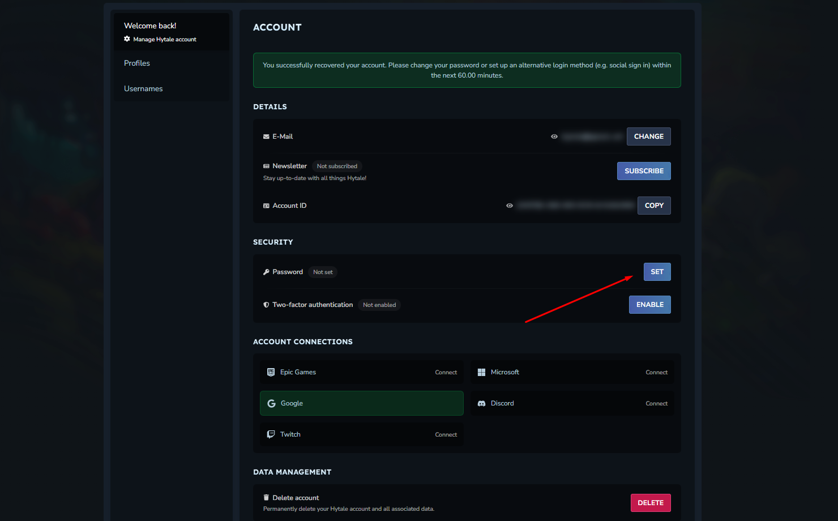
Task: Click the gear icon beside Manage Hytale account
Action: click(x=127, y=39)
